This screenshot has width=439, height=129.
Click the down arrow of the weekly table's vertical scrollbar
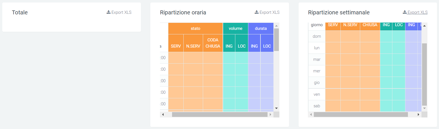click(424, 108)
